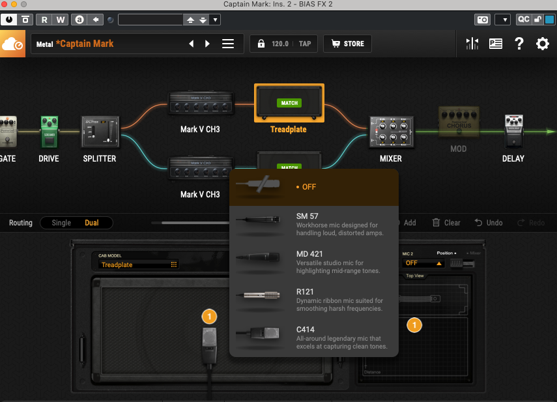Image resolution: width=557 pixels, height=402 pixels.
Task: Enable the R read automation button
Action: [x=44, y=20]
